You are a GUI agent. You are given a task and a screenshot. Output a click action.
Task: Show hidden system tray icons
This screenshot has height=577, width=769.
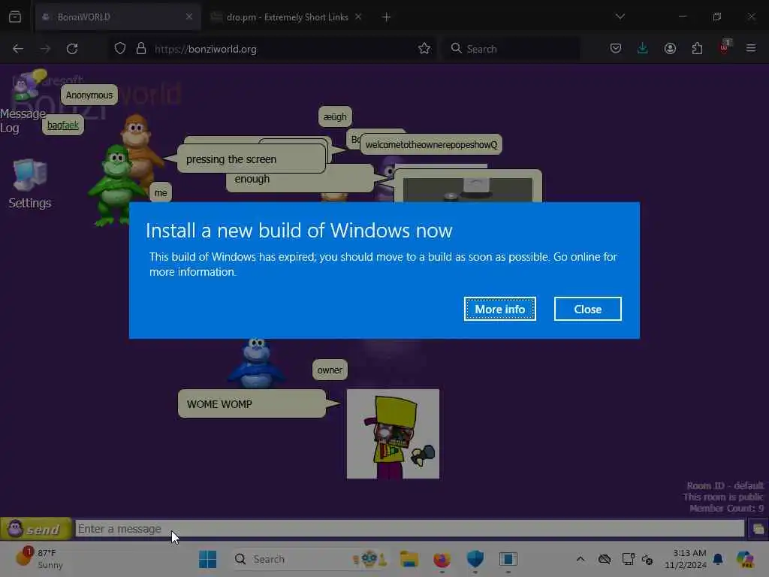[581, 559]
